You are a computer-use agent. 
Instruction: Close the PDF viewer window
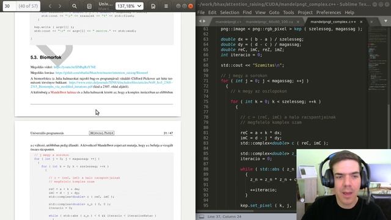click(x=191, y=6)
